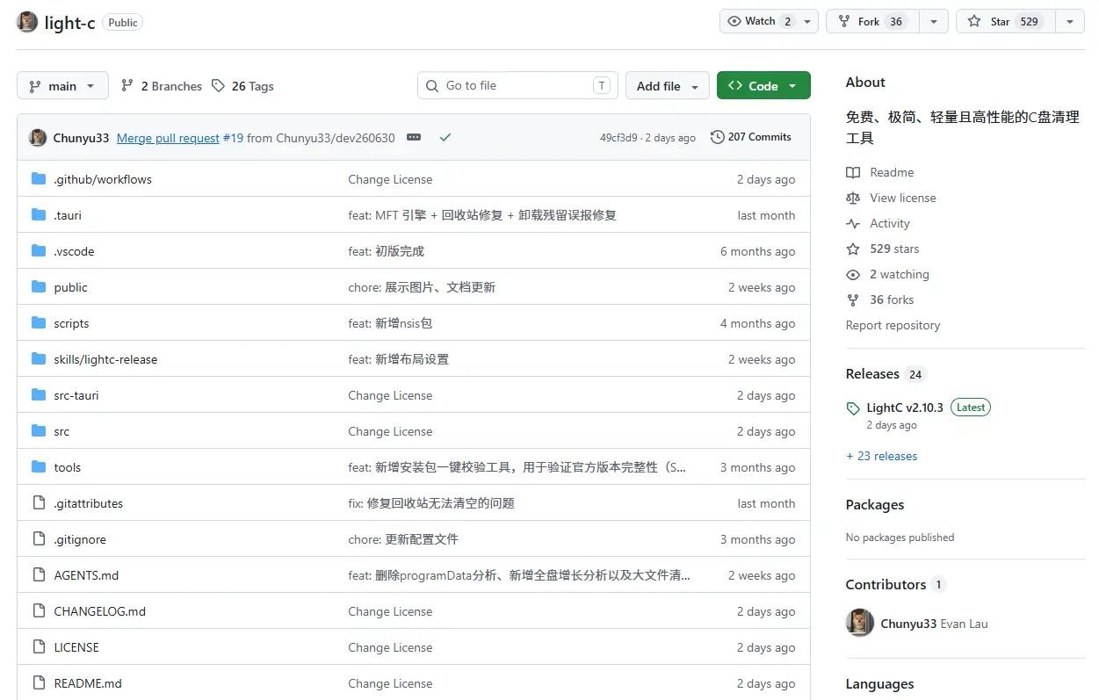Open commit message 'feat: 新增nsis包'
This screenshot has width=1099, height=700.
pyautogui.click(x=390, y=323)
